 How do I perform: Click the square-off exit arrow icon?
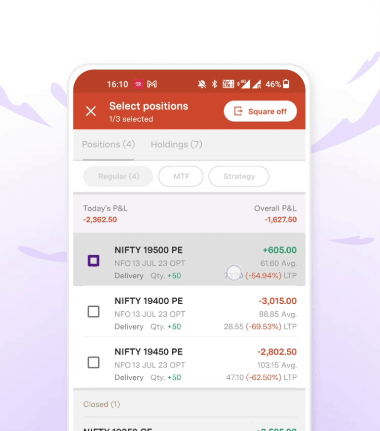238,112
